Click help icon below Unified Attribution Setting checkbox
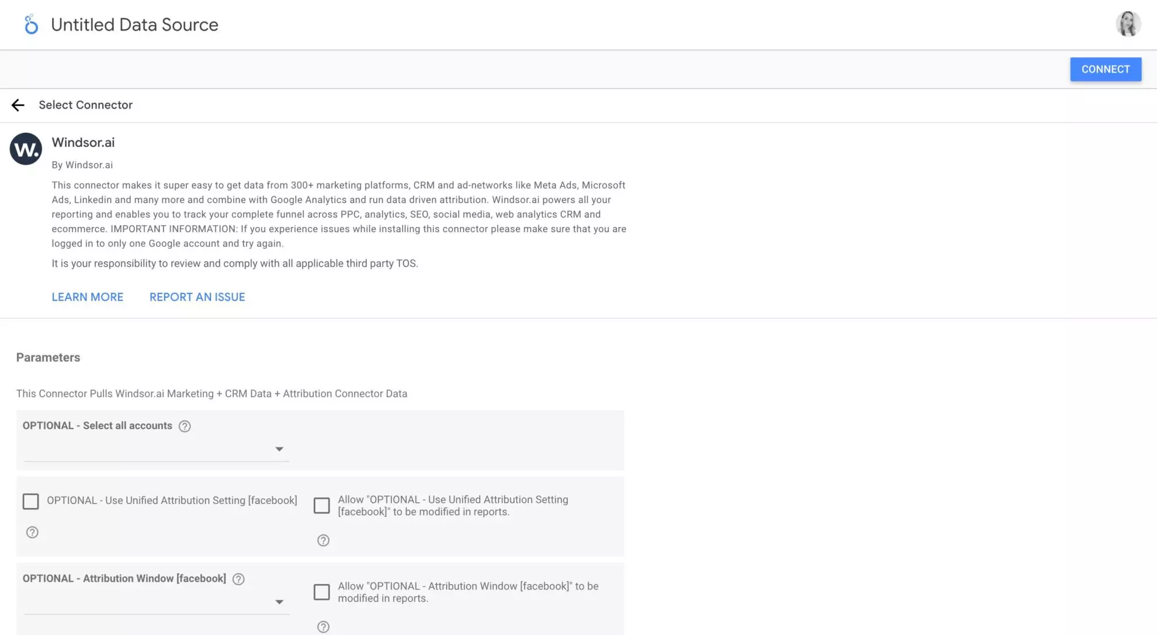 coord(32,533)
